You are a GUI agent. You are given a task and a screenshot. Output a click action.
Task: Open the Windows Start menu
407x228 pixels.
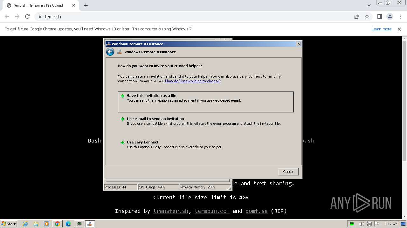coord(9,224)
